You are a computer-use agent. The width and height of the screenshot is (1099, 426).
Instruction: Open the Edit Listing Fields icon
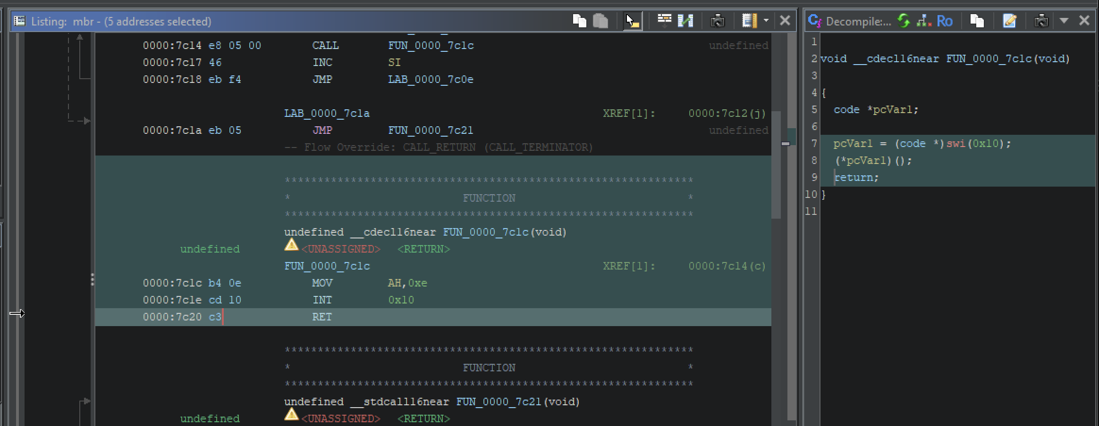click(x=665, y=20)
